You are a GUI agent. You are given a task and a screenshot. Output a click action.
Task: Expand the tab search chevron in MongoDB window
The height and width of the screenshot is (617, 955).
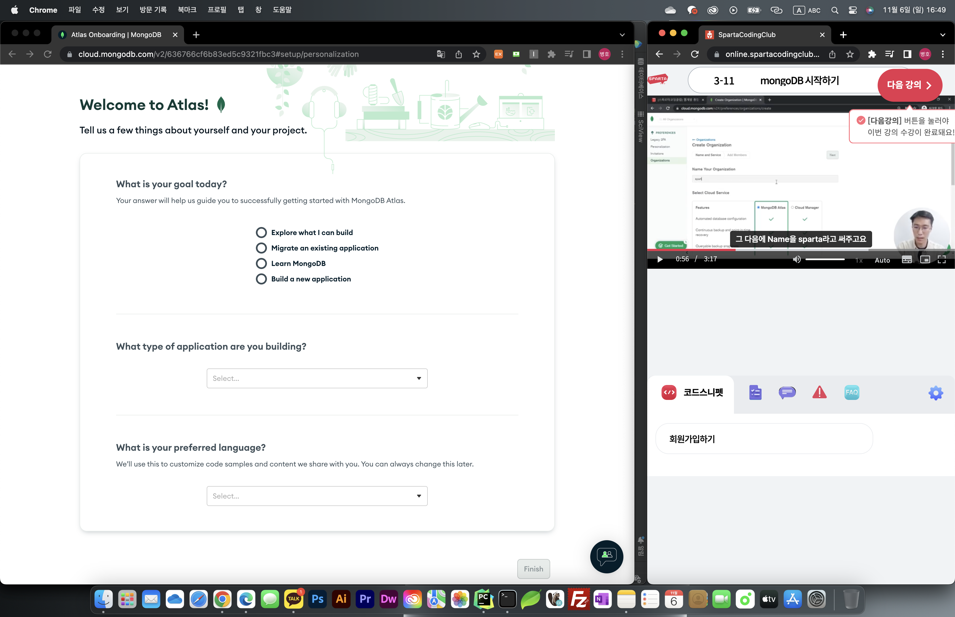tap(622, 35)
